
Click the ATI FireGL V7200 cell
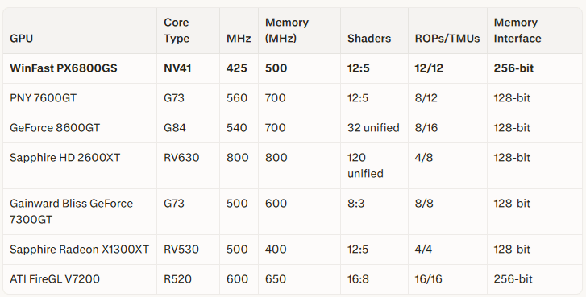pos(55,279)
